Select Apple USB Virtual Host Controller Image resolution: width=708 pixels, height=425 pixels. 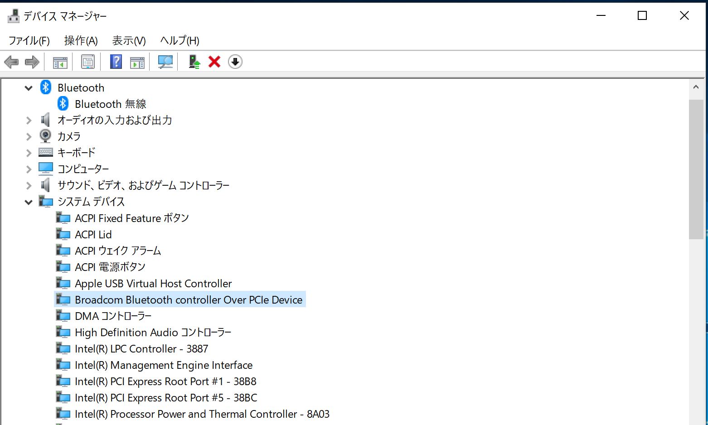153,283
